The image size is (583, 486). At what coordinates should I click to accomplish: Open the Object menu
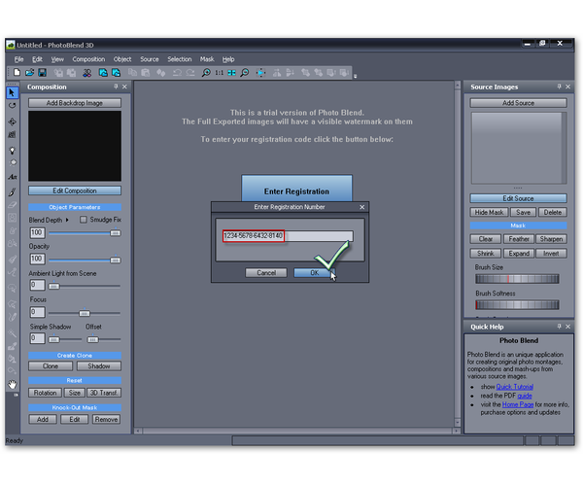pos(122,59)
